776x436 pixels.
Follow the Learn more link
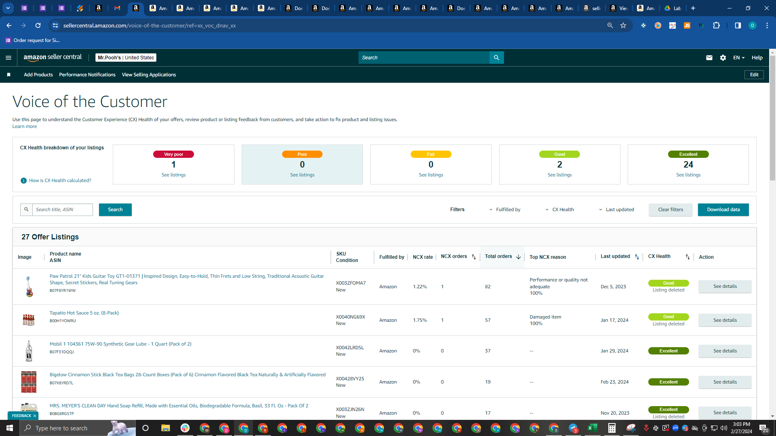coord(25,126)
